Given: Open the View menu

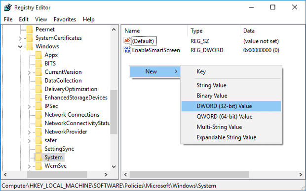Looking at the screenshot, I should pyautogui.click(x=41, y=19).
